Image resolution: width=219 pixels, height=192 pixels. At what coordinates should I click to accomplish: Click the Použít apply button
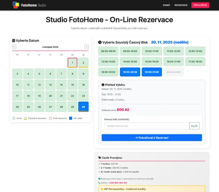[x=194, y=126]
